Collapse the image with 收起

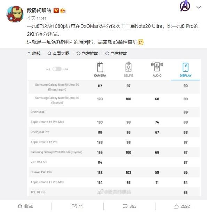click(x=34, y=54)
